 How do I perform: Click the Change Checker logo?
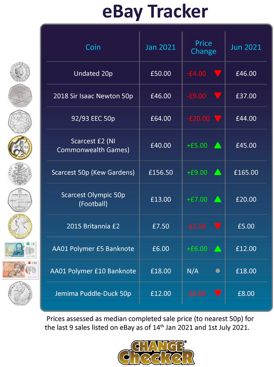pyautogui.click(x=156, y=352)
